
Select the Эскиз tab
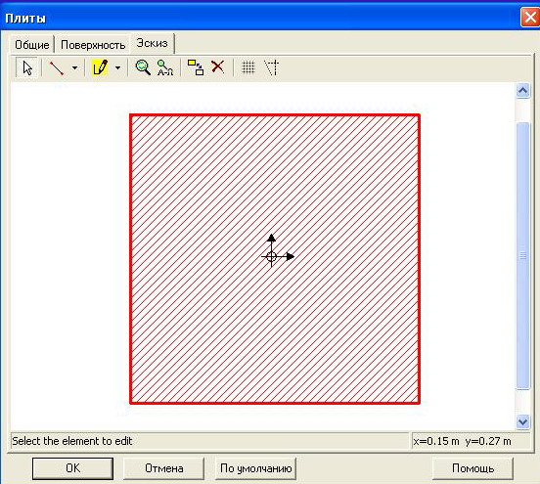click(152, 43)
